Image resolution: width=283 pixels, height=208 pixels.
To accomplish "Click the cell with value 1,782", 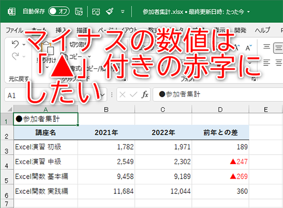I will click(106, 147).
